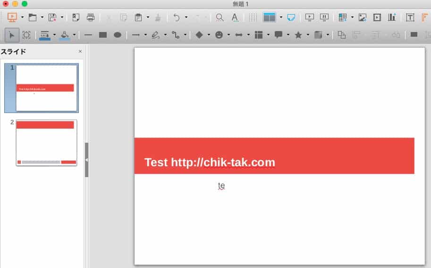This screenshot has height=268, width=431.
Task: Select the Zoom and Pan tool
Action: [x=26, y=35]
